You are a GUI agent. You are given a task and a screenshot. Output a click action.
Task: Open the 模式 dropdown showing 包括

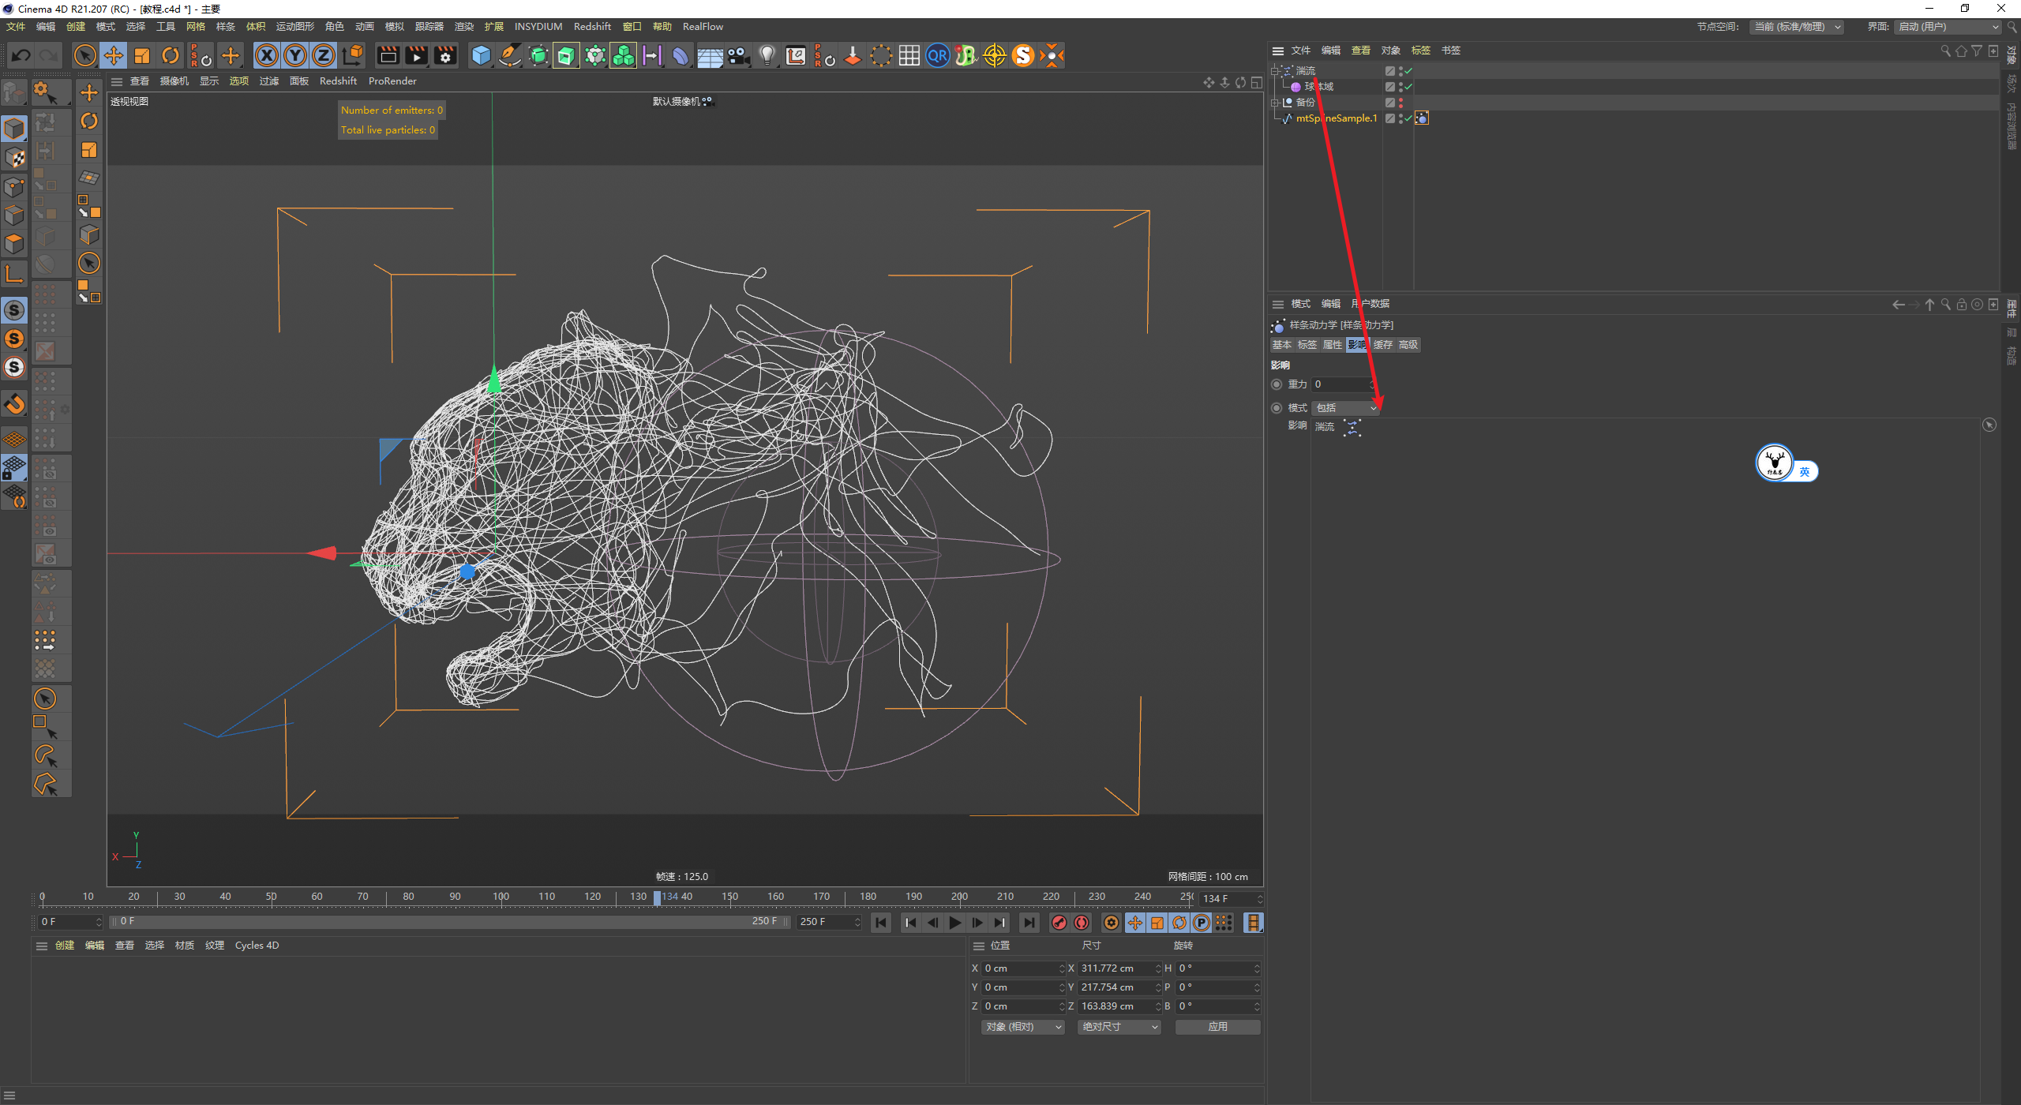pyautogui.click(x=1347, y=408)
